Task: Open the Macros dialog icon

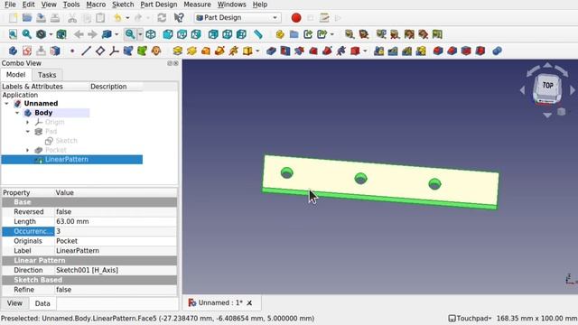Action: pyautogui.click(x=324, y=18)
